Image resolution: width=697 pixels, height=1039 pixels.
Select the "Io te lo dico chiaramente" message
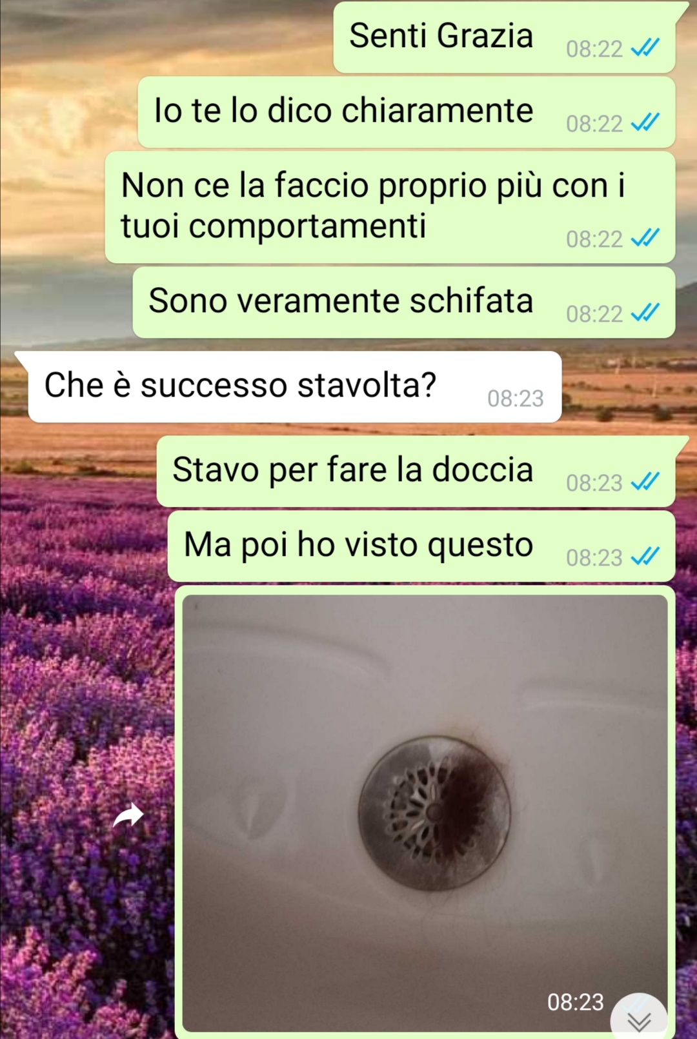point(407,112)
